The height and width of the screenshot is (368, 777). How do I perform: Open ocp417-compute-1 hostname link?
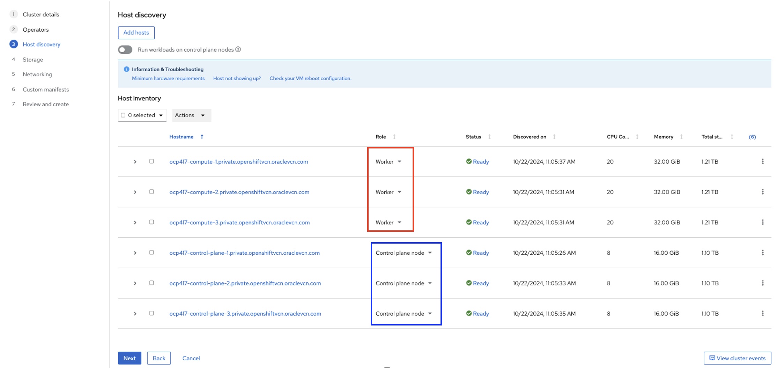[x=239, y=162]
